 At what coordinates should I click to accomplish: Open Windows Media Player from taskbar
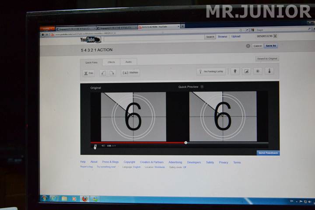(x=74, y=199)
